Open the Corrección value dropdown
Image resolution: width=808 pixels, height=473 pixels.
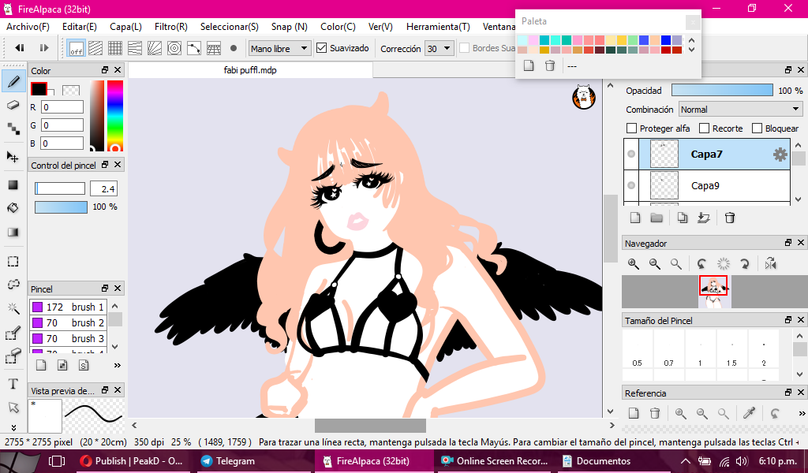tap(439, 48)
